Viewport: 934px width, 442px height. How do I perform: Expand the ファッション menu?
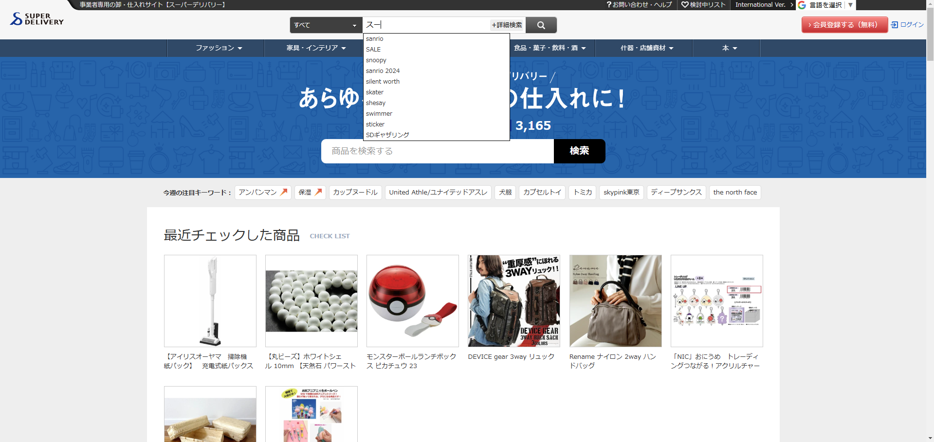pos(219,48)
